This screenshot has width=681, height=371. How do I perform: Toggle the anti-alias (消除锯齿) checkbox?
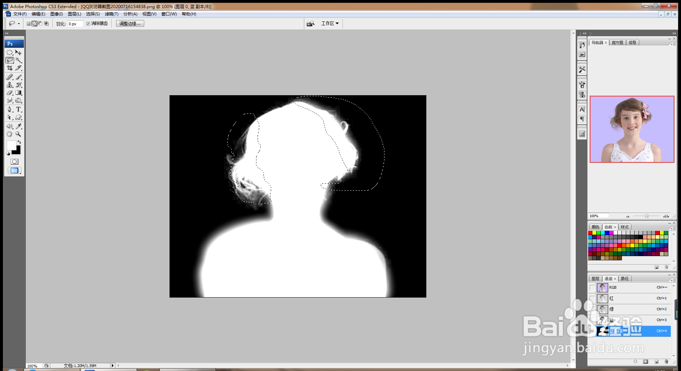[88, 24]
